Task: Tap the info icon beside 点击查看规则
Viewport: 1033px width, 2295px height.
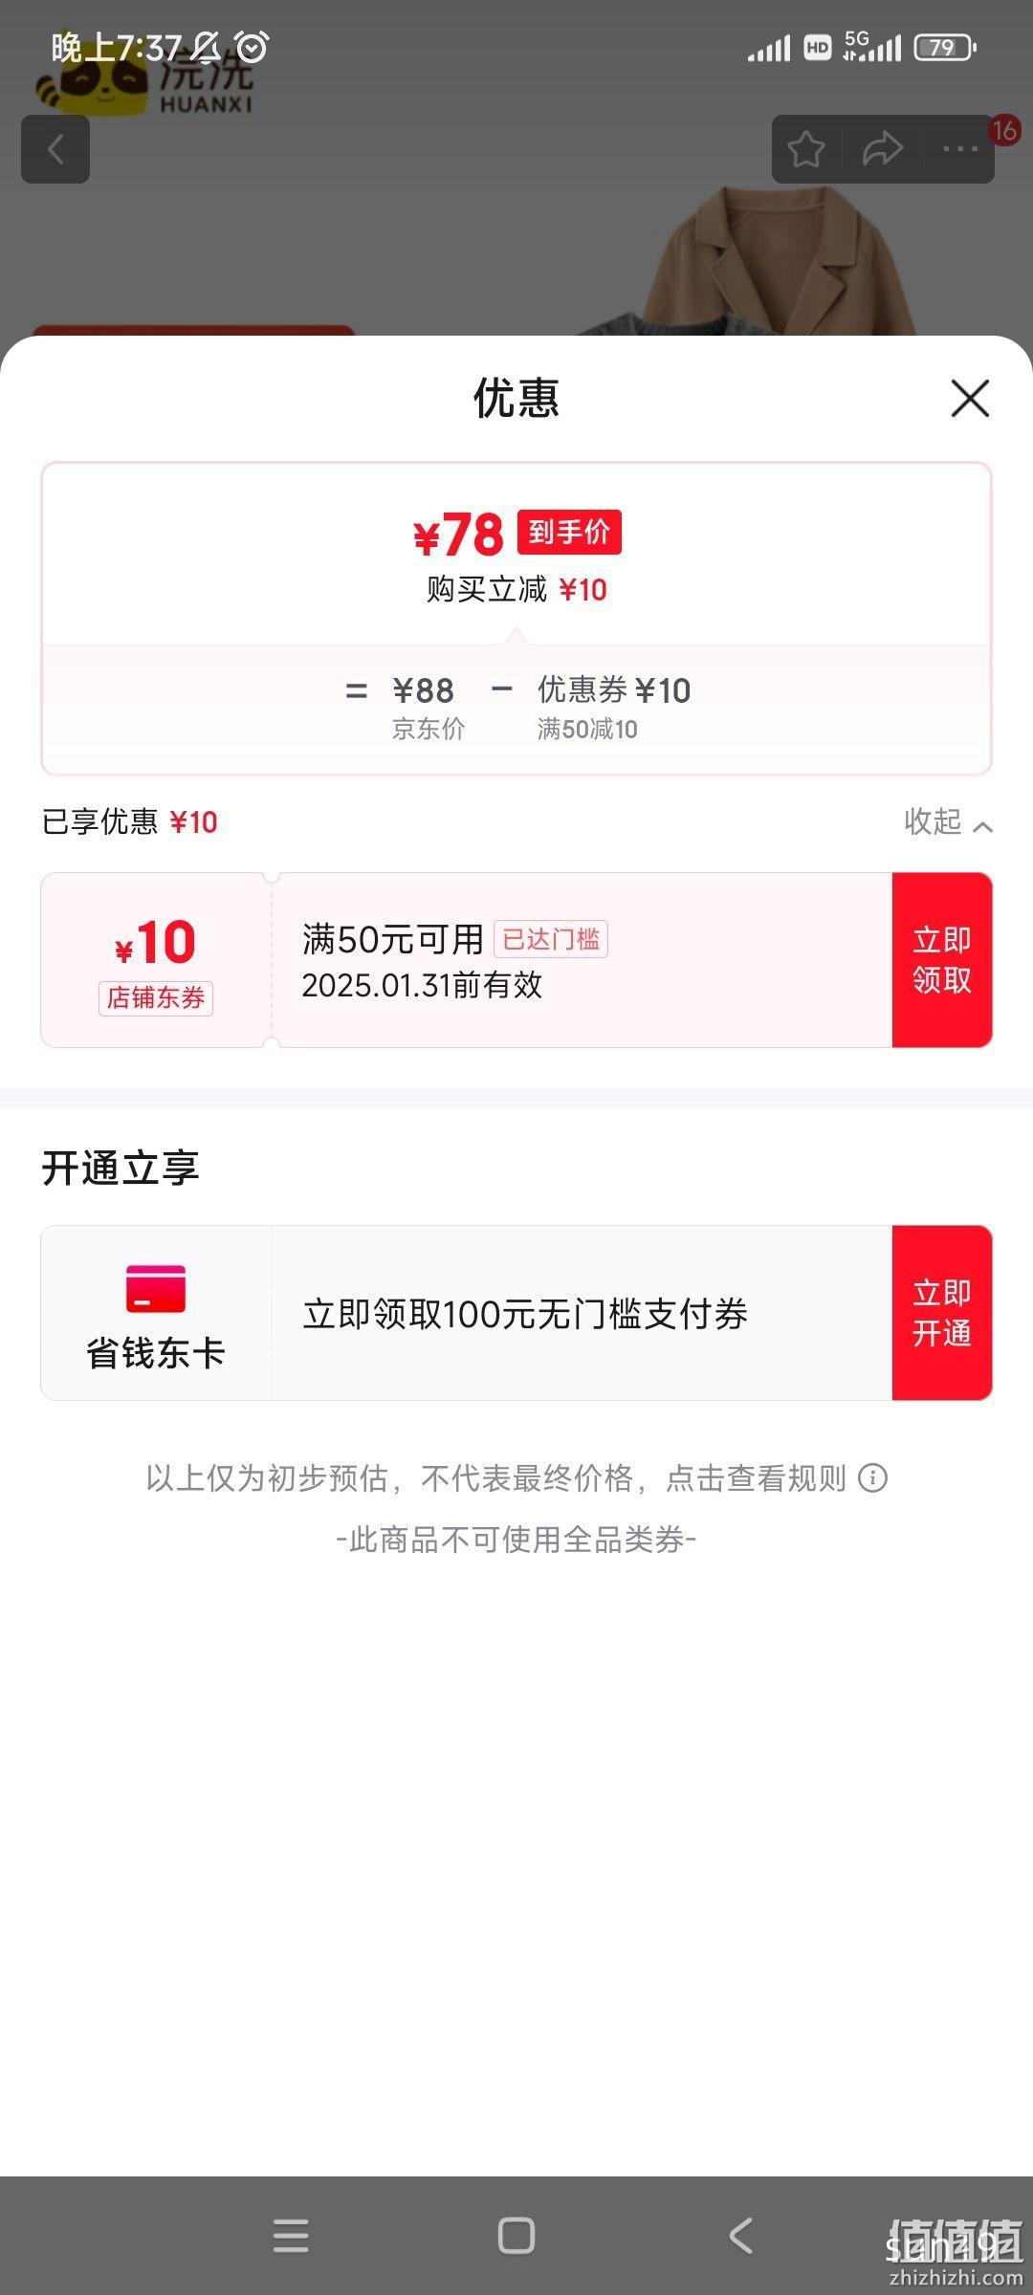Action: (x=872, y=1478)
